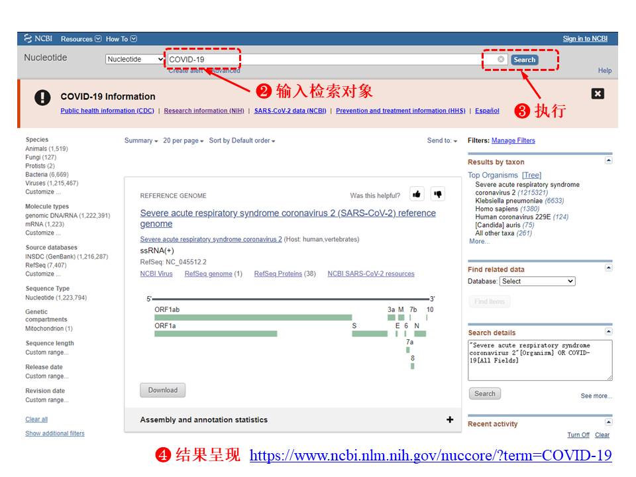Download the reference genome
The height and width of the screenshot is (477, 636).
(162, 390)
